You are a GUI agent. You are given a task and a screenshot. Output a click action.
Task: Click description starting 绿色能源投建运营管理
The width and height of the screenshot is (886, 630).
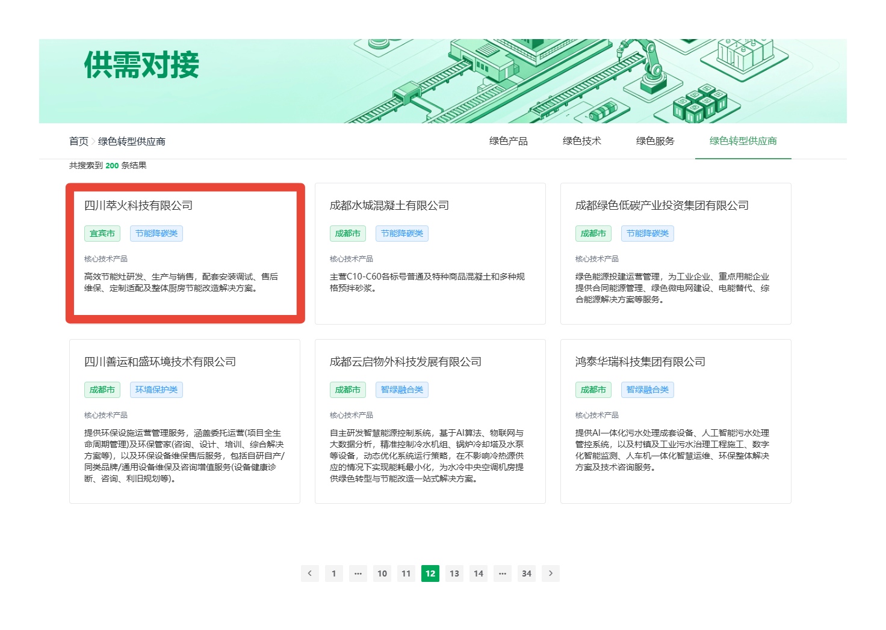(x=672, y=288)
